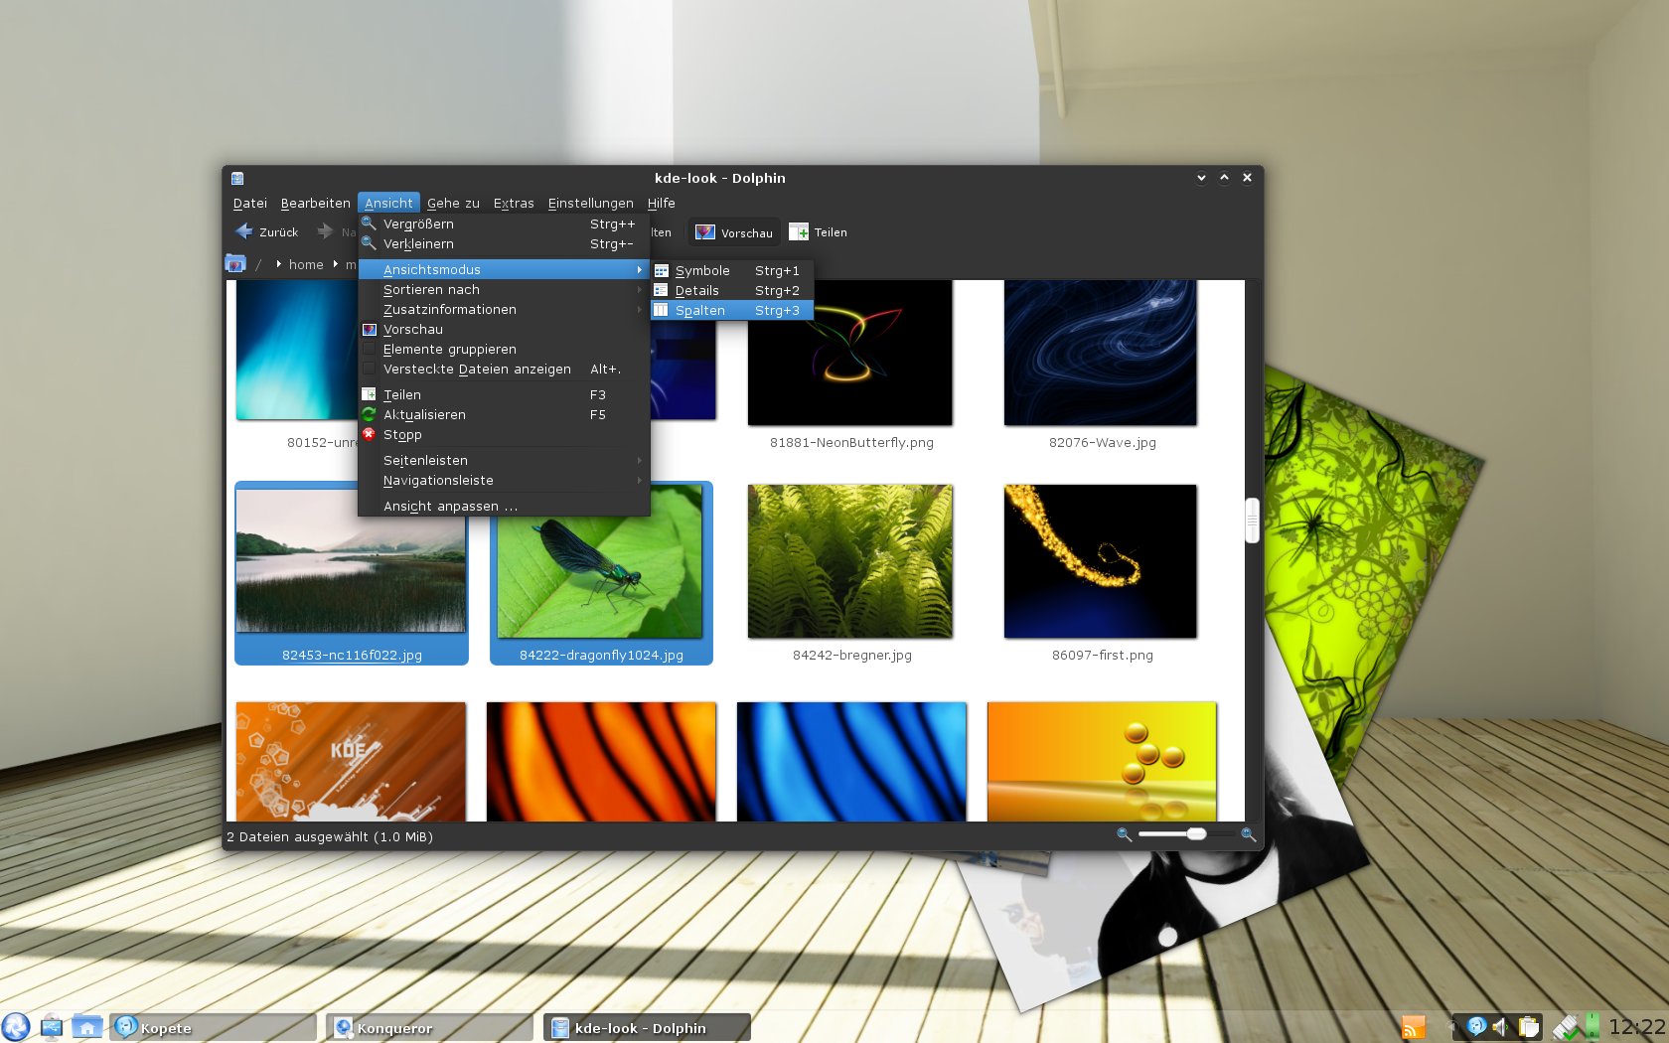Screen dimensions: 1669x1043
Task: Select the 82076-Wave.jpg thumbnail
Action: point(1101,353)
